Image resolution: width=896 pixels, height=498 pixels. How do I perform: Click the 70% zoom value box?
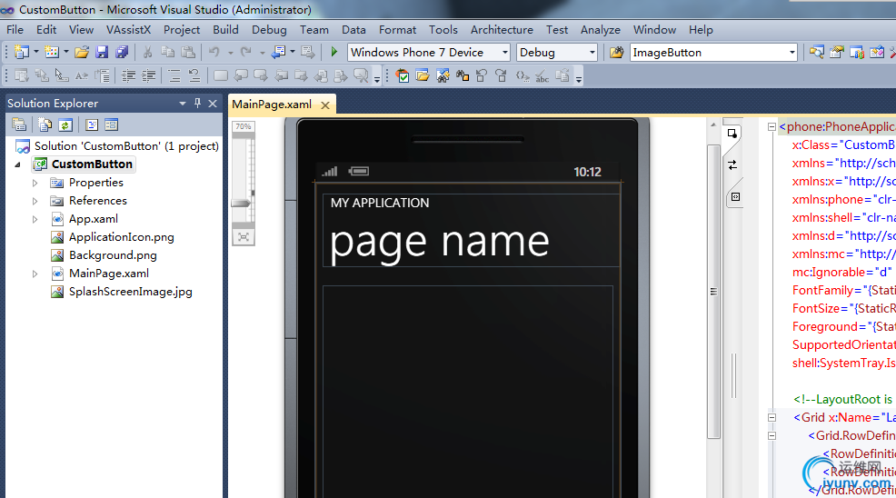tap(244, 126)
